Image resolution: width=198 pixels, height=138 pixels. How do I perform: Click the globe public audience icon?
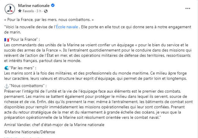pos(46,11)
